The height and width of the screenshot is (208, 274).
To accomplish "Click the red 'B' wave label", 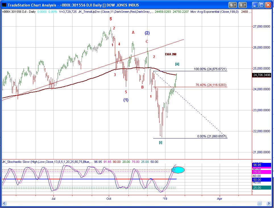I will coord(142,87).
